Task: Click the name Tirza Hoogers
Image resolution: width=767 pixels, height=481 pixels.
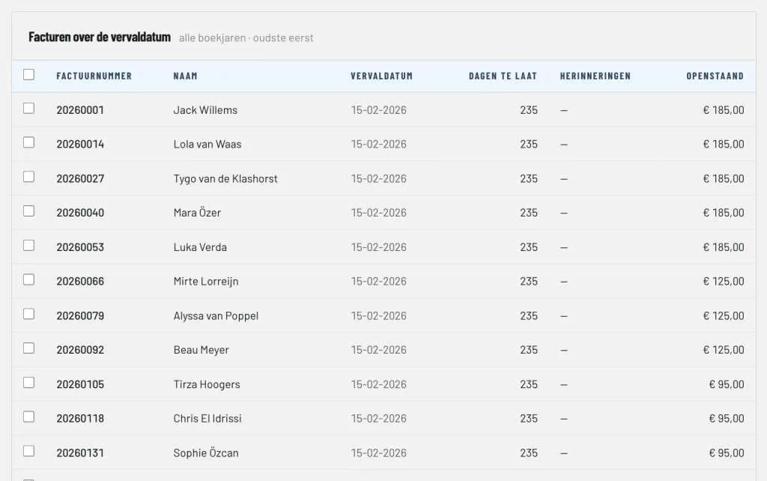Action: (207, 384)
